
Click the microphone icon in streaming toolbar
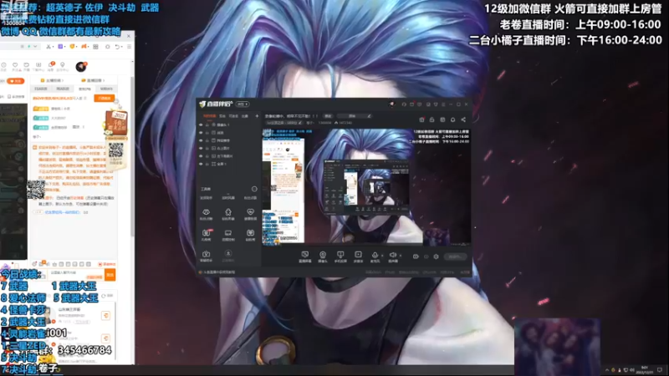(375, 255)
